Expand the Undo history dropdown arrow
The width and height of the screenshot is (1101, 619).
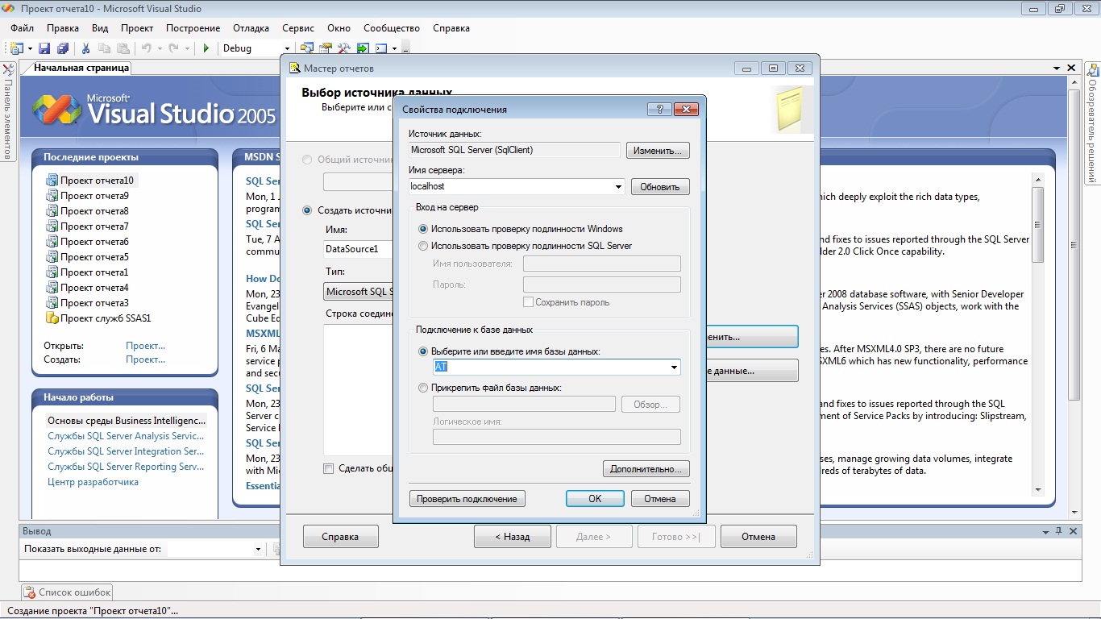pyautogui.click(x=160, y=48)
